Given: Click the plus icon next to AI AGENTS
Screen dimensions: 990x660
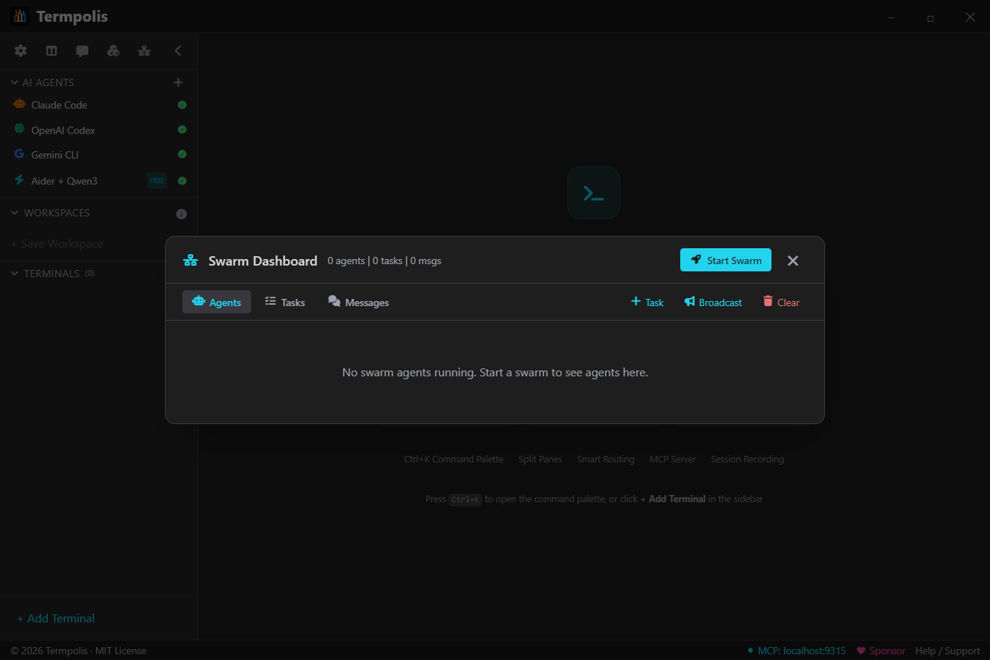Looking at the screenshot, I should (x=178, y=82).
